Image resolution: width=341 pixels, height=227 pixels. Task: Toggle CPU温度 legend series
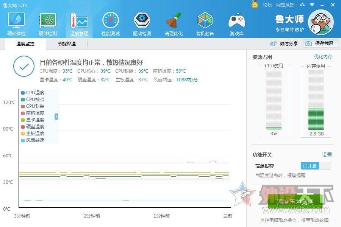coord(33,93)
